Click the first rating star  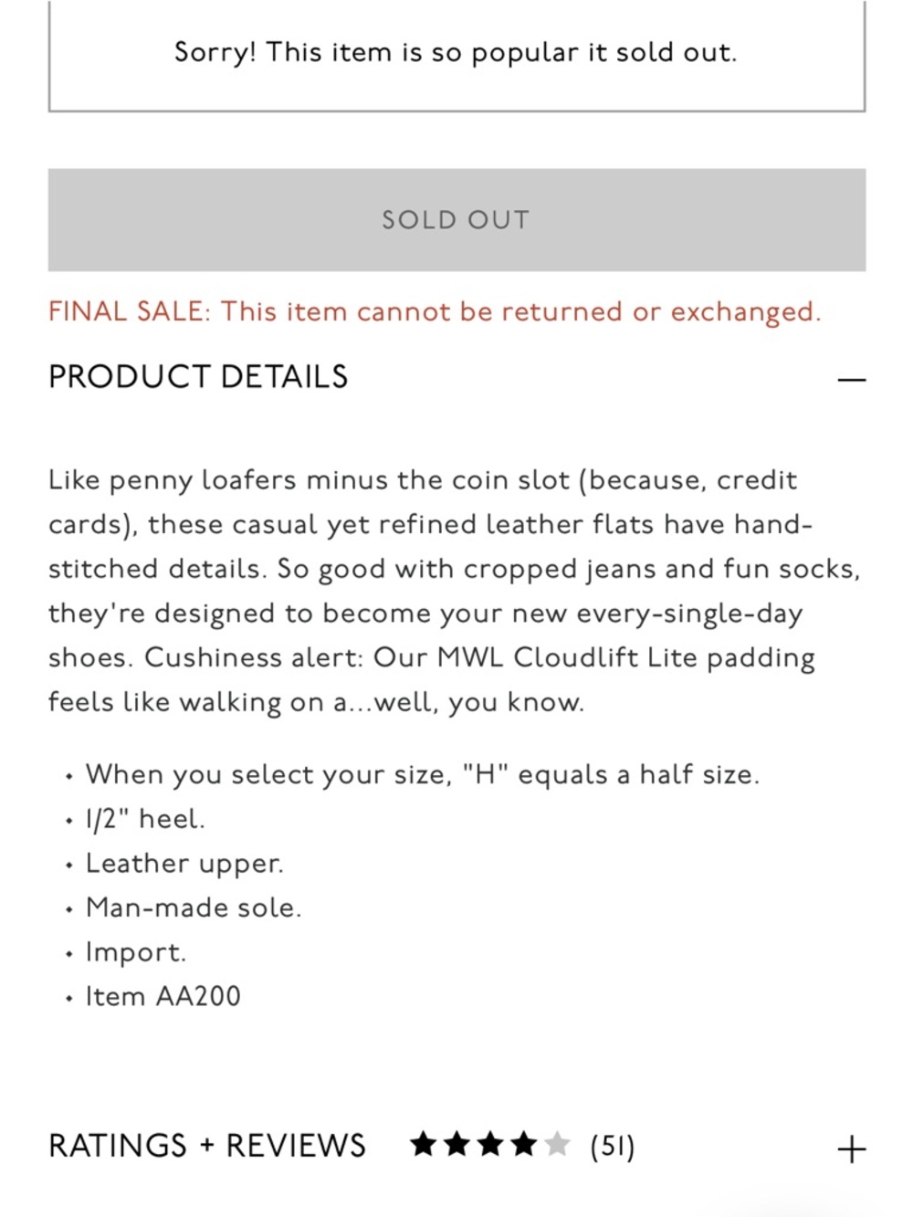pyautogui.click(x=424, y=1144)
